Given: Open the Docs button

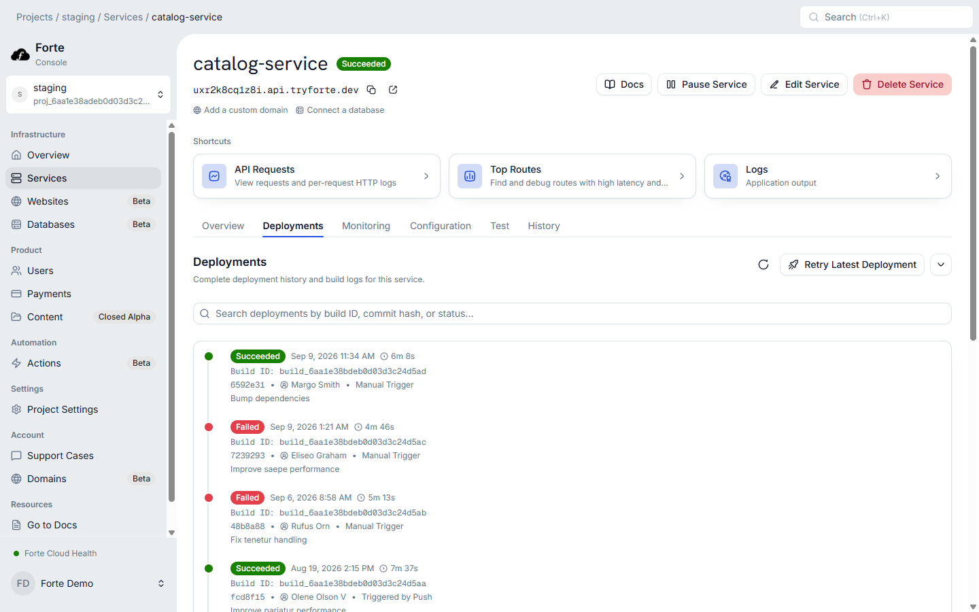Looking at the screenshot, I should click(624, 84).
